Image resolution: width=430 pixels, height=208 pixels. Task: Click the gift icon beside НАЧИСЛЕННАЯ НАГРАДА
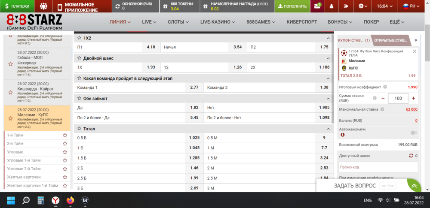point(206,6)
